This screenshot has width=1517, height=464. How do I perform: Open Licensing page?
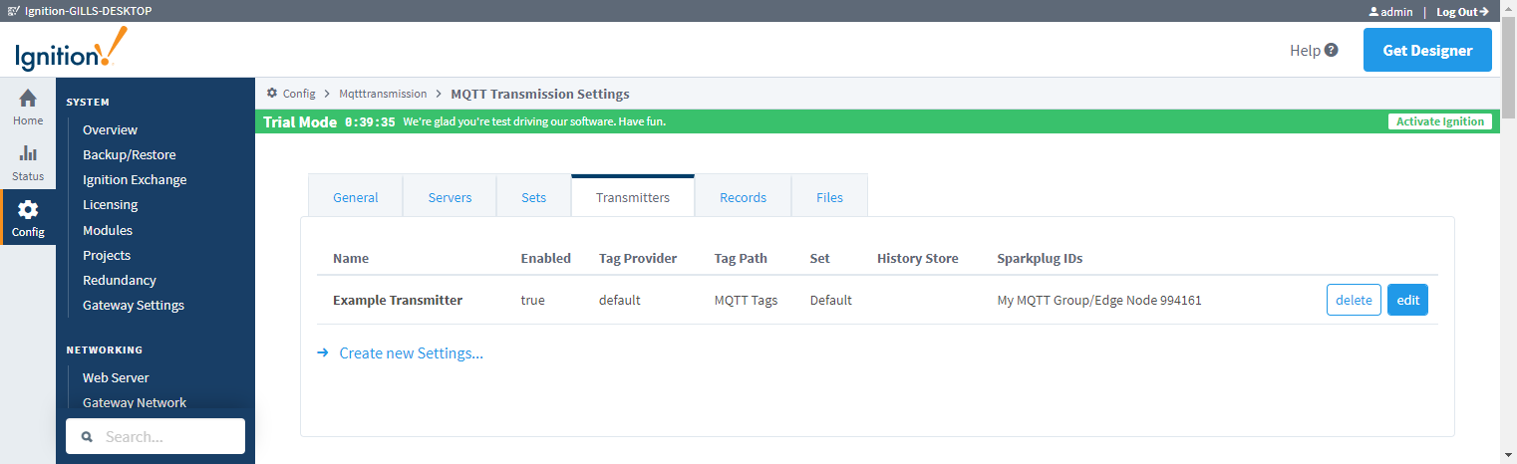click(111, 204)
